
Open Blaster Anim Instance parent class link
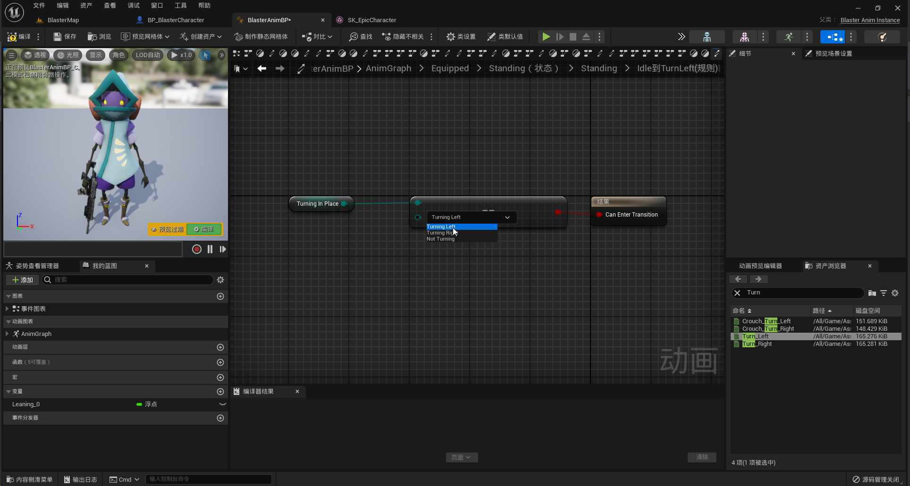pyautogui.click(x=870, y=20)
